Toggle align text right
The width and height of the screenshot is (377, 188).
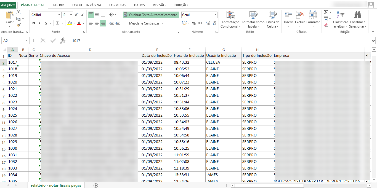tap(103, 23)
